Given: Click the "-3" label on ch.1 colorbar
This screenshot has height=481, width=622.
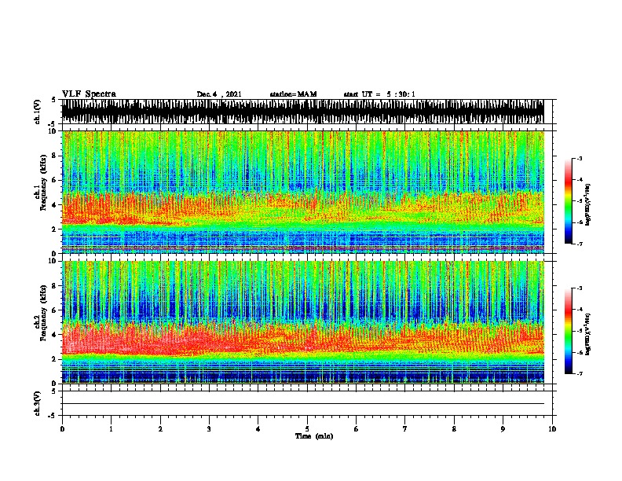Looking at the screenshot, I should tap(579, 158).
